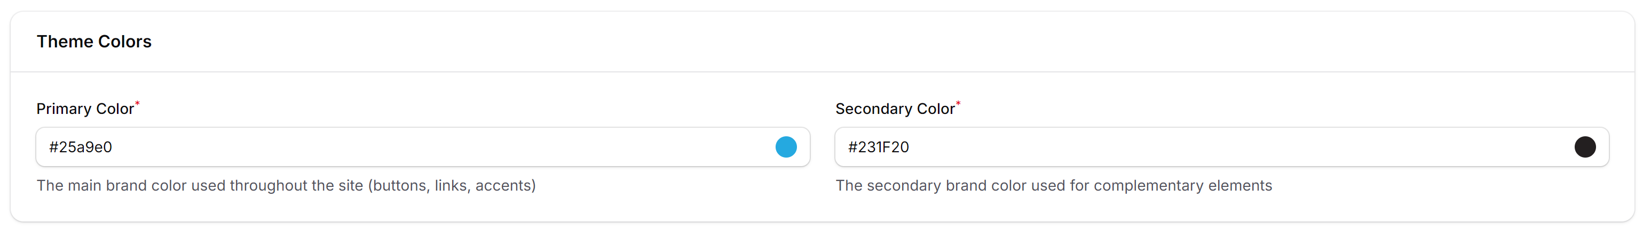1643x230 pixels.
Task: Open the Primary Color blue swatch picker
Action: click(x=786, y=147)
